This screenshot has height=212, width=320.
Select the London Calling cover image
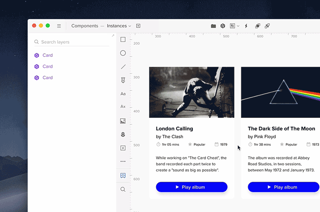pyautogui.click(x=191, y=92)
